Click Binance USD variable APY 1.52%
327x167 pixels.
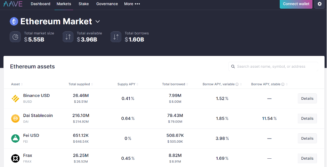pos(222,98)
